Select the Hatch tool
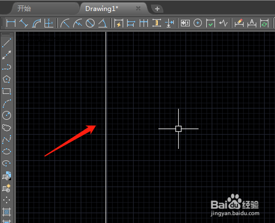The width and height of the screenshot is (275, 223). coord(7,212)
